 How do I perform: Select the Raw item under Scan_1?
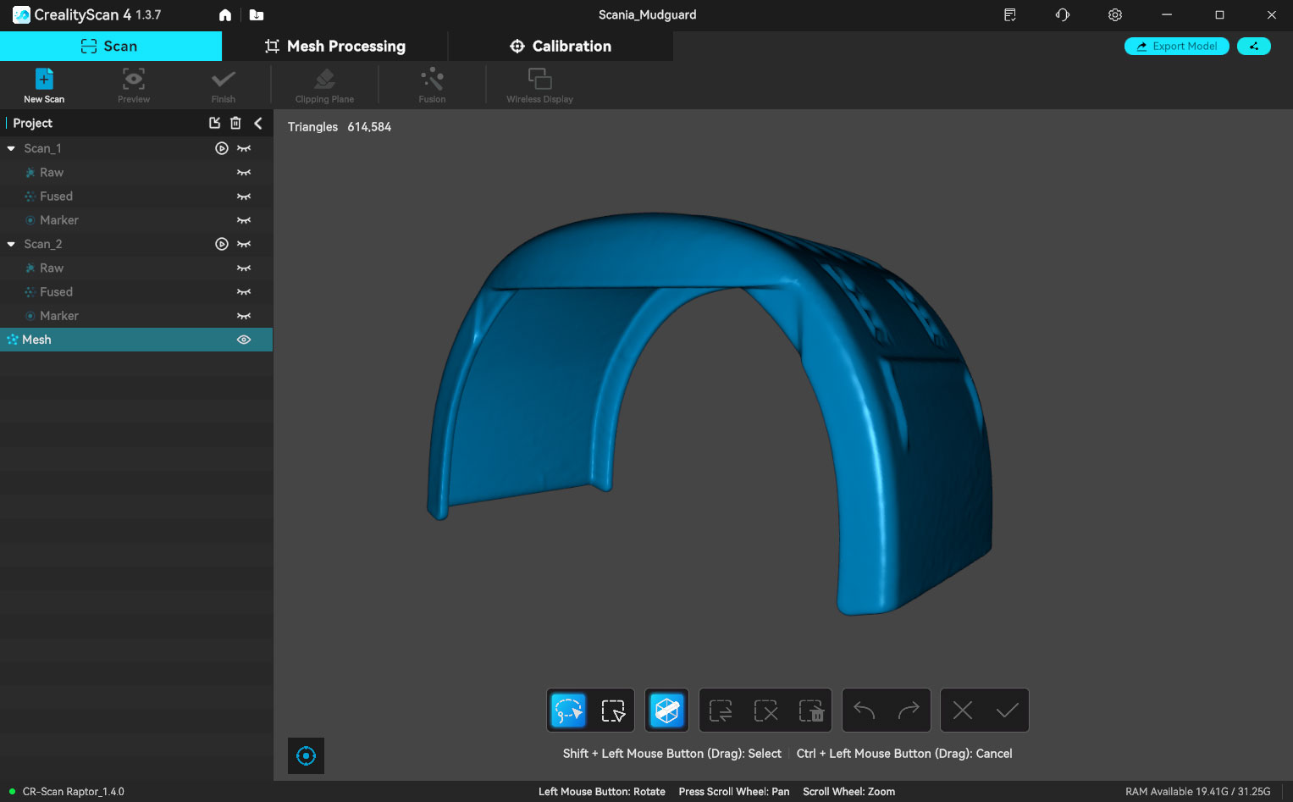(52, 173)
